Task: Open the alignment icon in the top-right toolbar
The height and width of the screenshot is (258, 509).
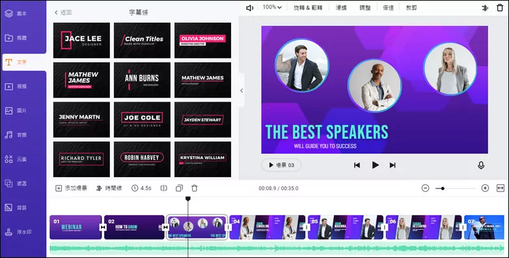Action: coord(485,8)
